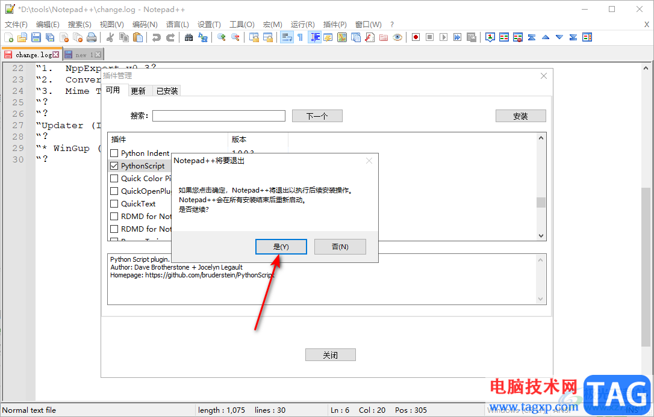Switch to the 更新 tab

pyautogui.click(x=138, y=91)
